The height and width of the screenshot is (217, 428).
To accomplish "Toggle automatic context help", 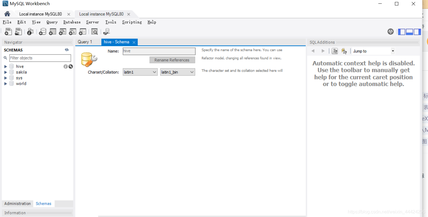I will 344,51.
